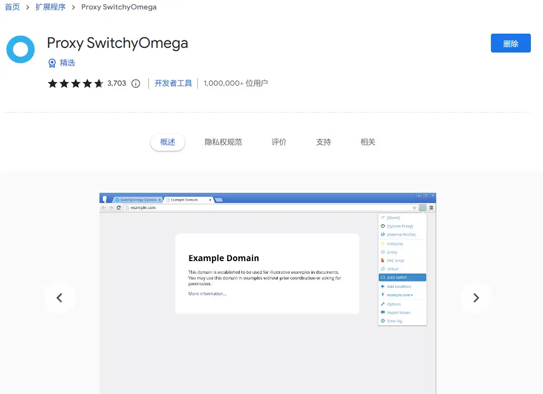Click the 删除 button
This screenshot has width=543, height=394.
pos(510,44)
